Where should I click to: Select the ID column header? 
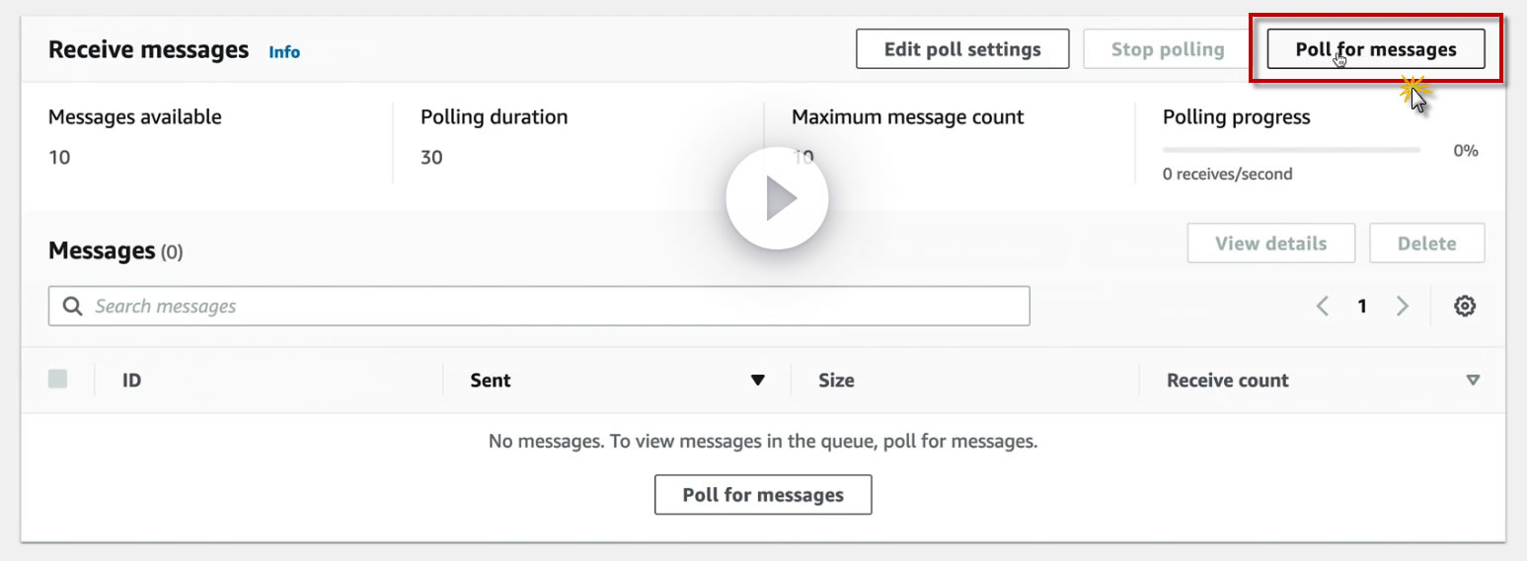(131, 381)
